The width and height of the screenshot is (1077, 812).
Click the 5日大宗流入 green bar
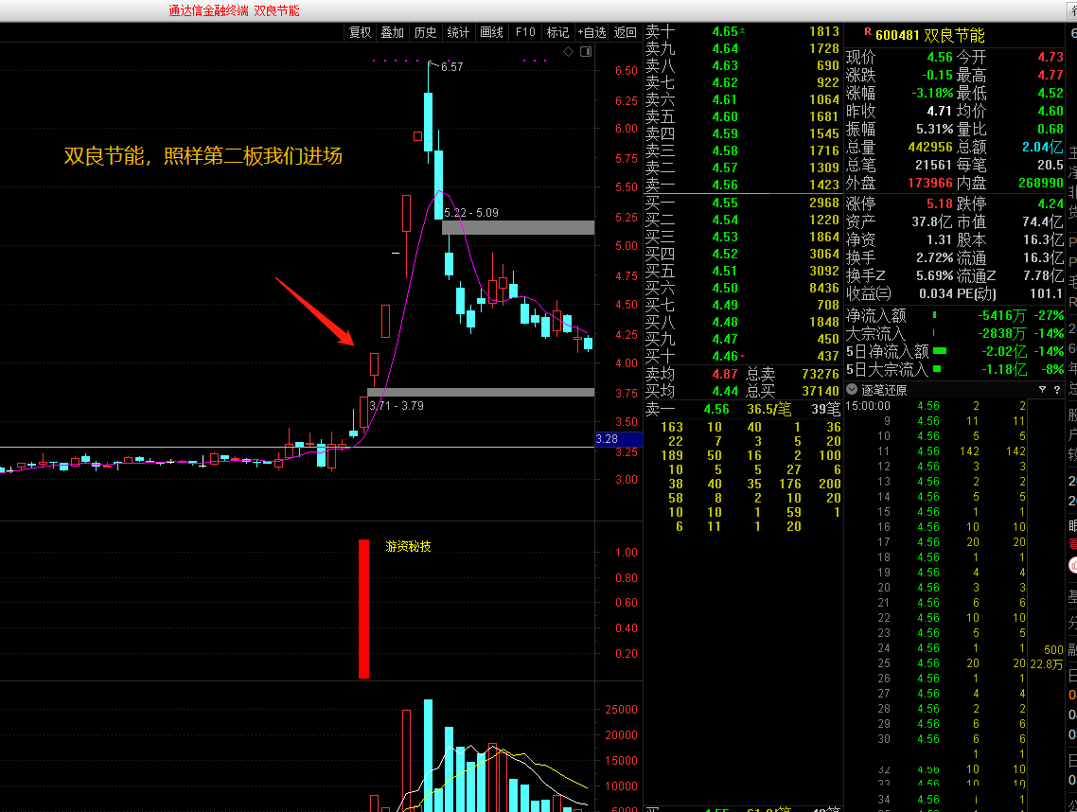click(x=936, y=369)
